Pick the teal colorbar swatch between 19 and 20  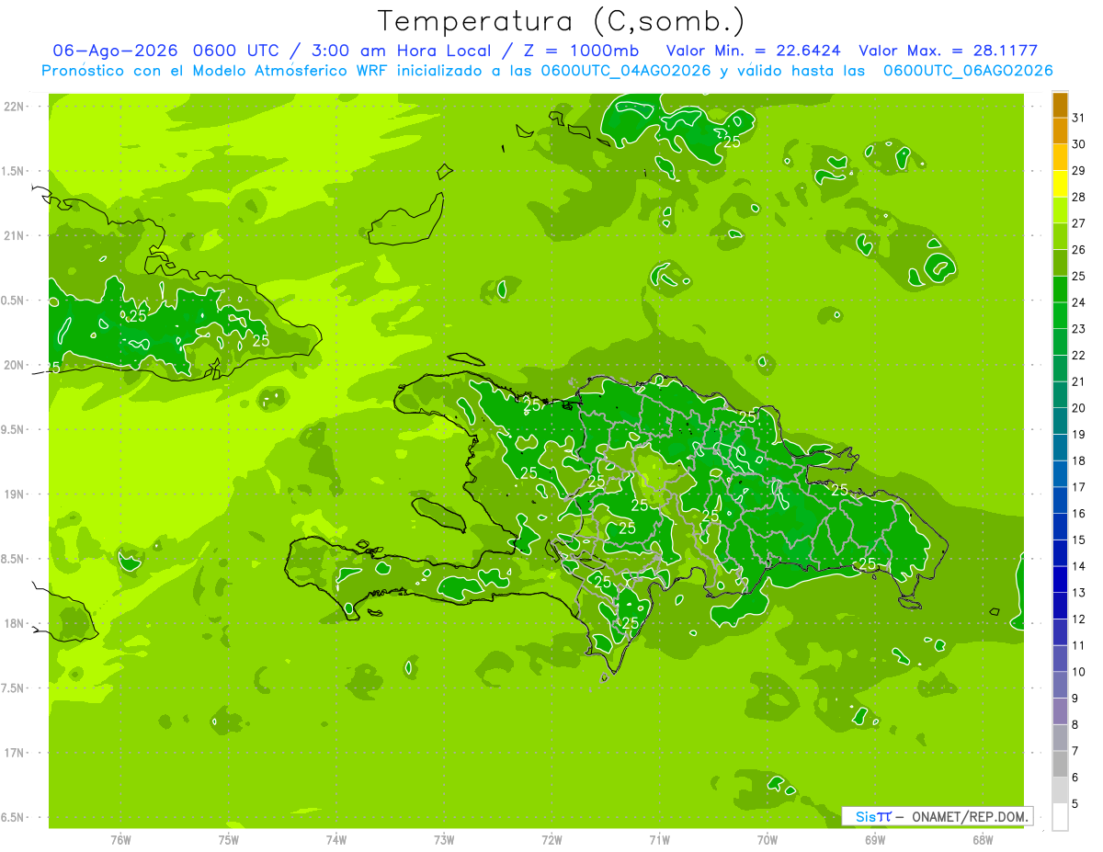tap(1060, 421)
